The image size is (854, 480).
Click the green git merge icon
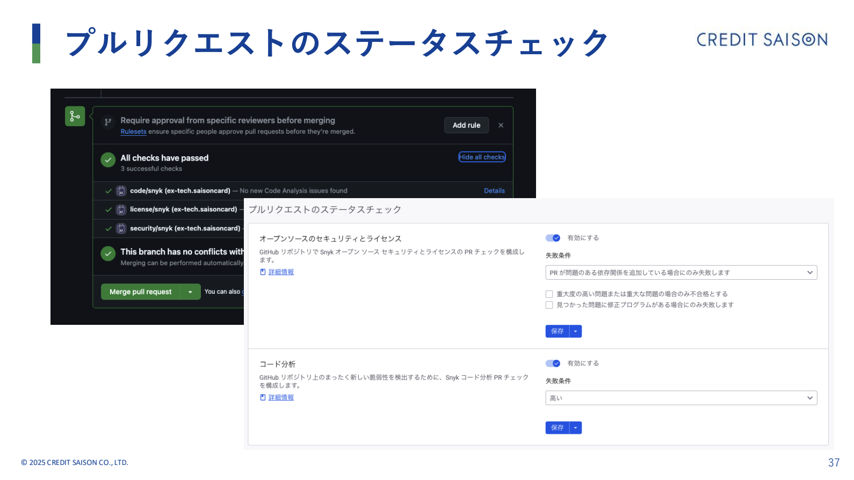click(x=75, y=116)
